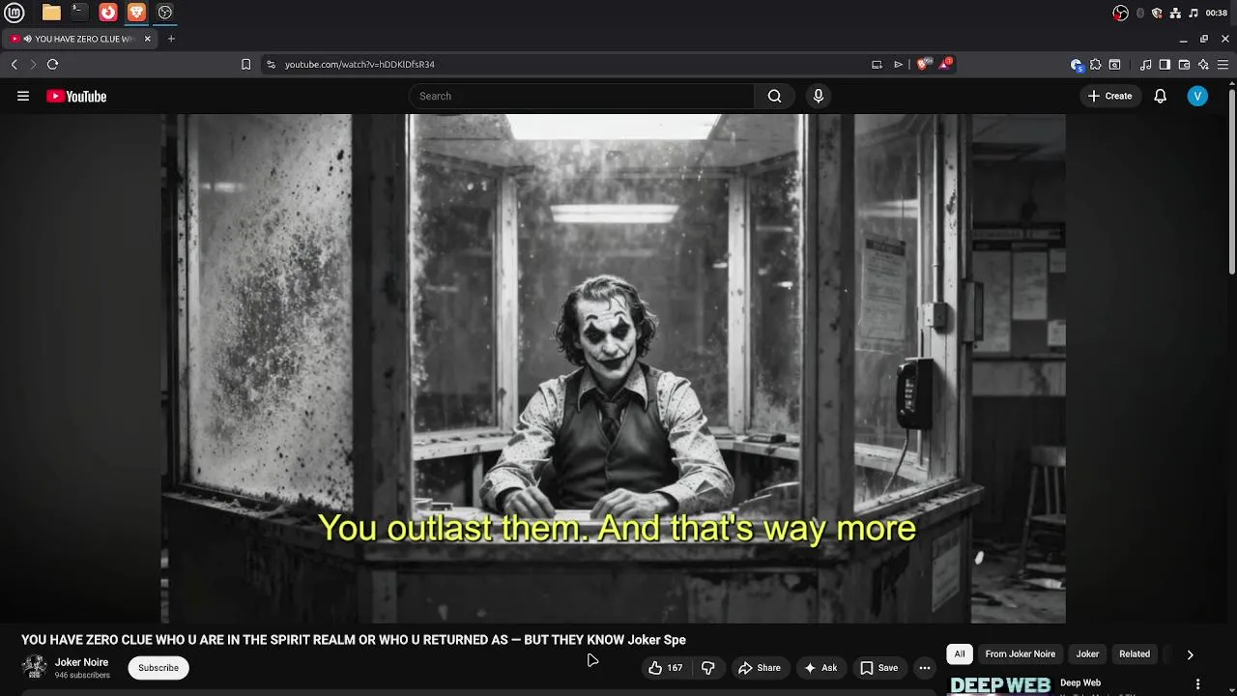Open the Create menu button
Viewport: 1237px width, 696px height.
[1109, 96]
